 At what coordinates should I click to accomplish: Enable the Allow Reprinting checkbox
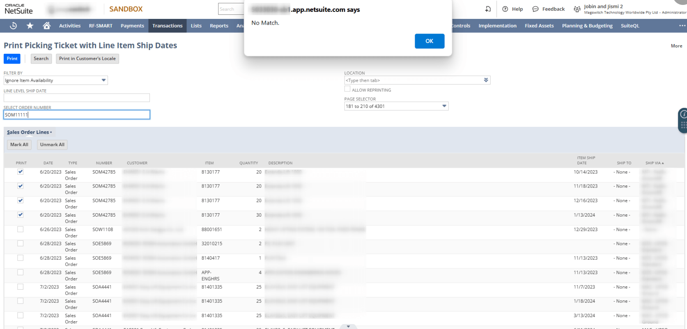(x=347, y=89)
